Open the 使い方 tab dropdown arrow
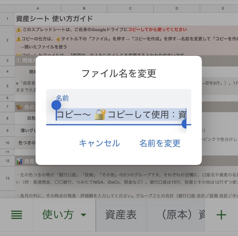 pyautogui.click(x=84, y=215)
